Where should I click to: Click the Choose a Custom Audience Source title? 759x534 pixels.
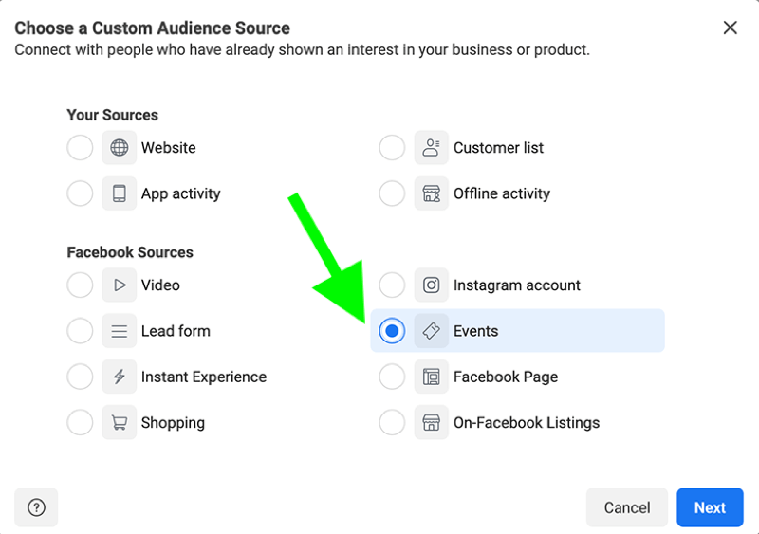pos(152,28)
